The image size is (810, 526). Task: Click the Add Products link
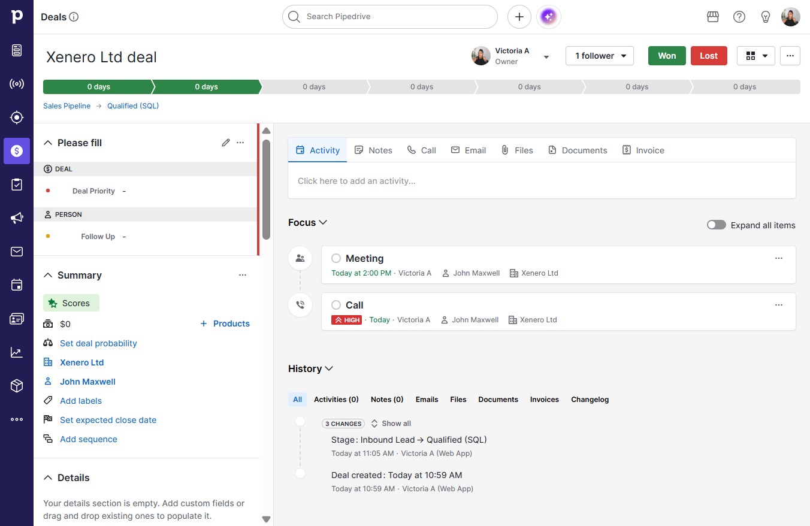pos(225,324)
